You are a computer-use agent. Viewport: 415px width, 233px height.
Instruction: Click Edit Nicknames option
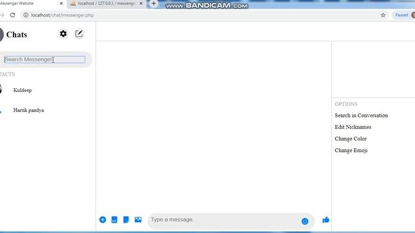pos(353,127)
